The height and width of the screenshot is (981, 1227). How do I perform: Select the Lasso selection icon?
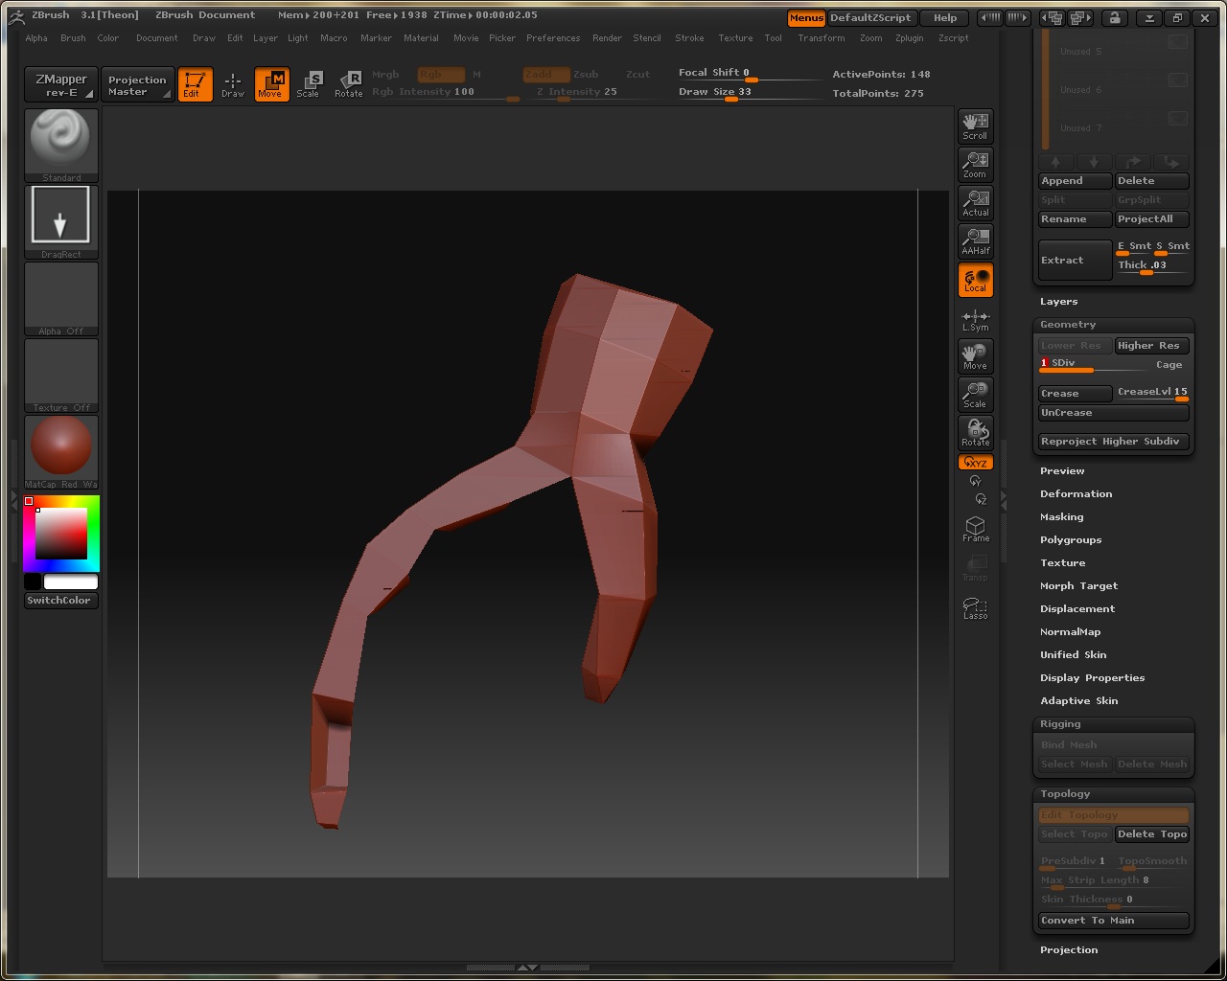[975, 607]
